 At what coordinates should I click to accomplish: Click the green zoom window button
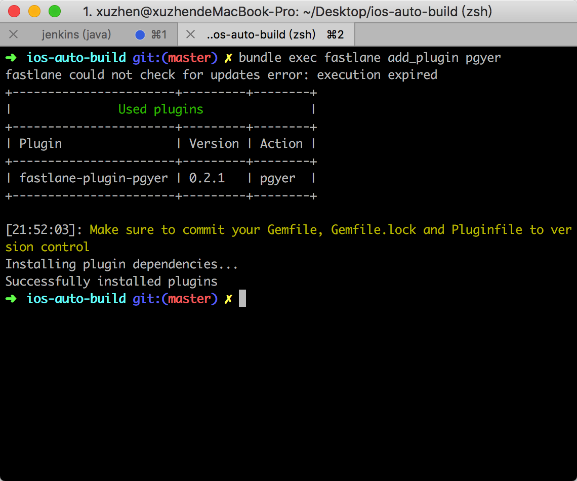(55, 12)
